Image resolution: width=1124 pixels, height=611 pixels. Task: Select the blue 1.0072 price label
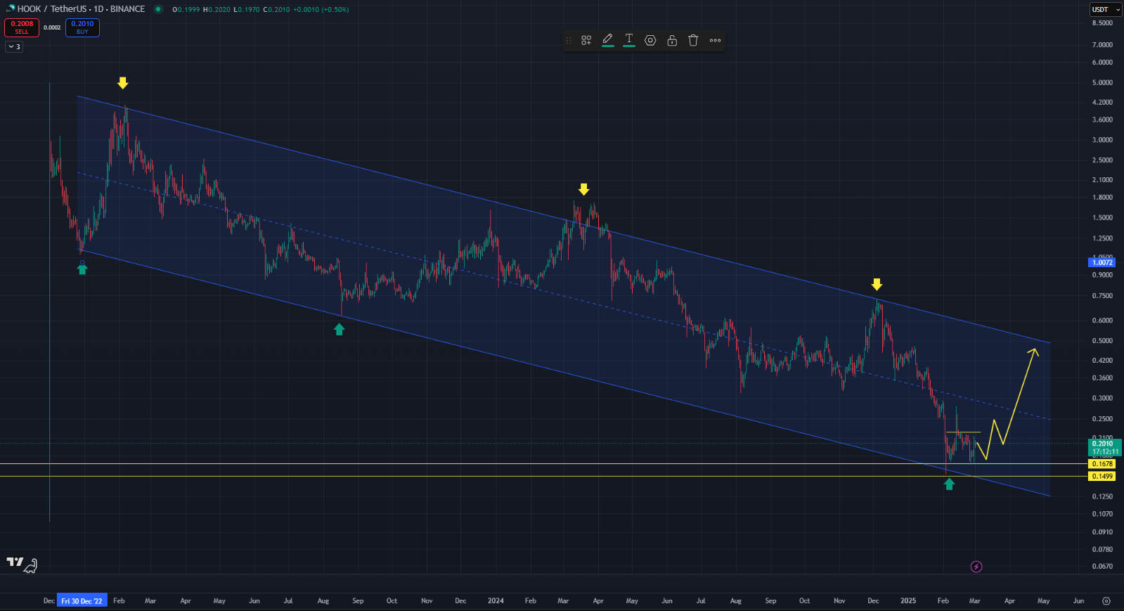(x=1102, y=262)
